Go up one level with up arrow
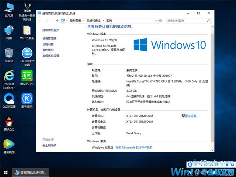 pyautogui.click(x=57, y=21)
